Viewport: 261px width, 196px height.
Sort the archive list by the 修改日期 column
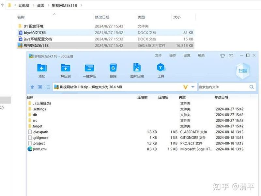[x=221, y=97]
